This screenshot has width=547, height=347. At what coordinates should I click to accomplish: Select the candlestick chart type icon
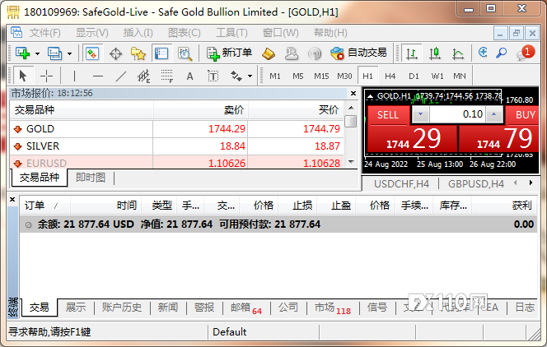pos(435,53)
